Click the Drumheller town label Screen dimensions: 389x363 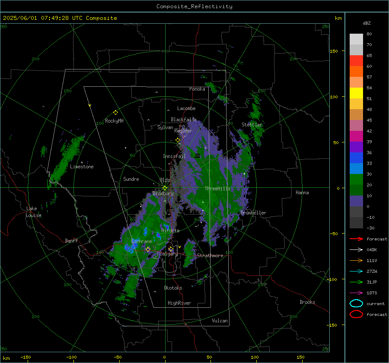coord(253,213)
